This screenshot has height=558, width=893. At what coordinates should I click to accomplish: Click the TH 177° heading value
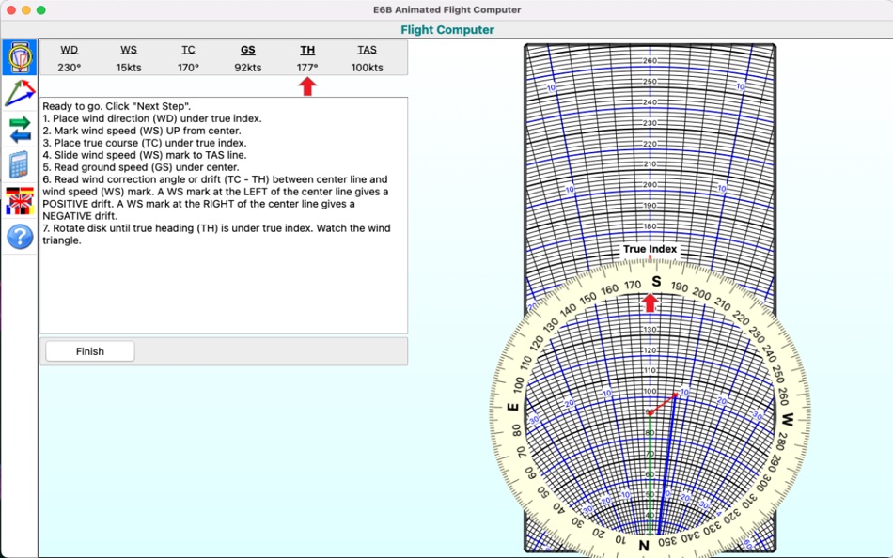point(307,67)
